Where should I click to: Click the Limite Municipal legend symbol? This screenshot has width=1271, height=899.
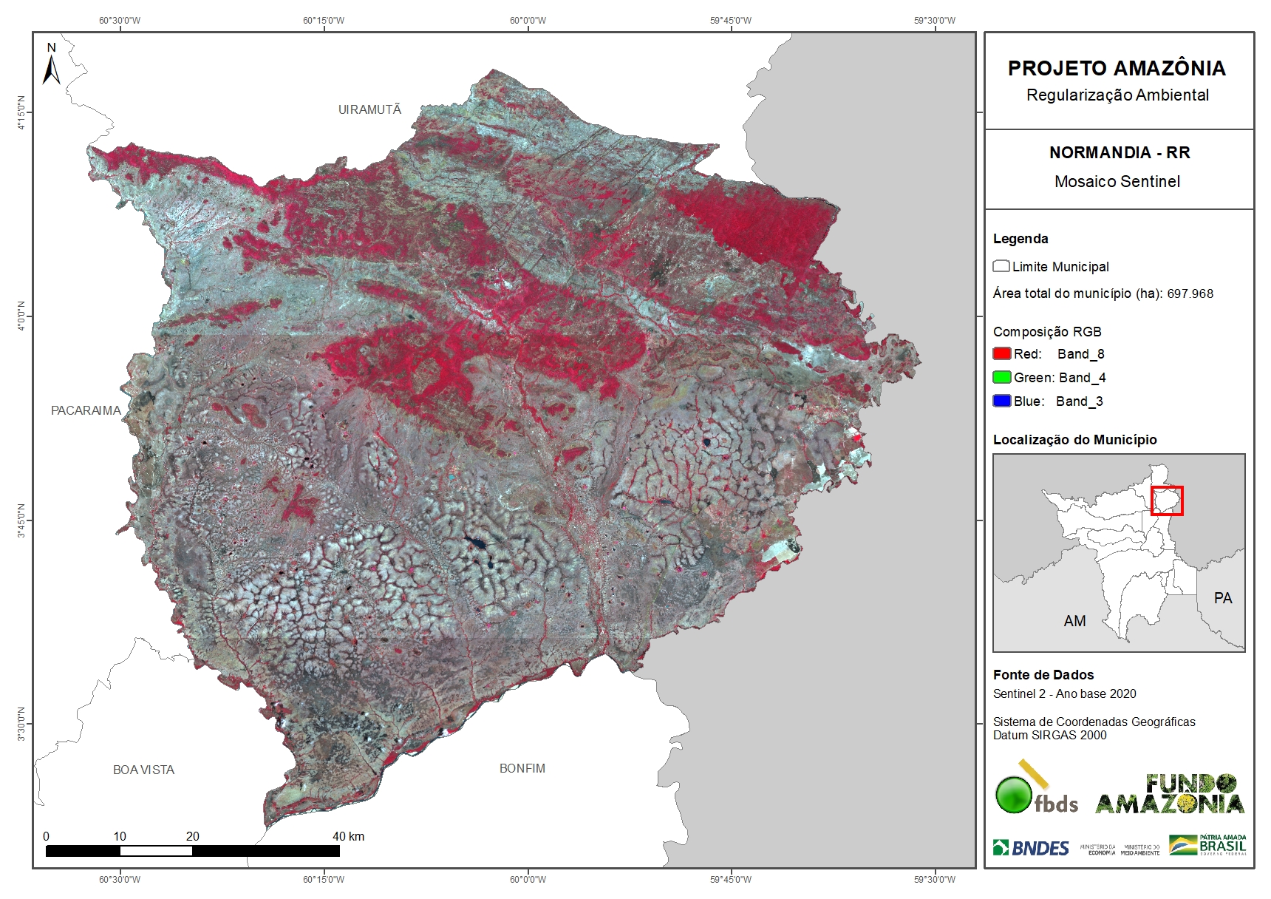[x=1001, y=266]
